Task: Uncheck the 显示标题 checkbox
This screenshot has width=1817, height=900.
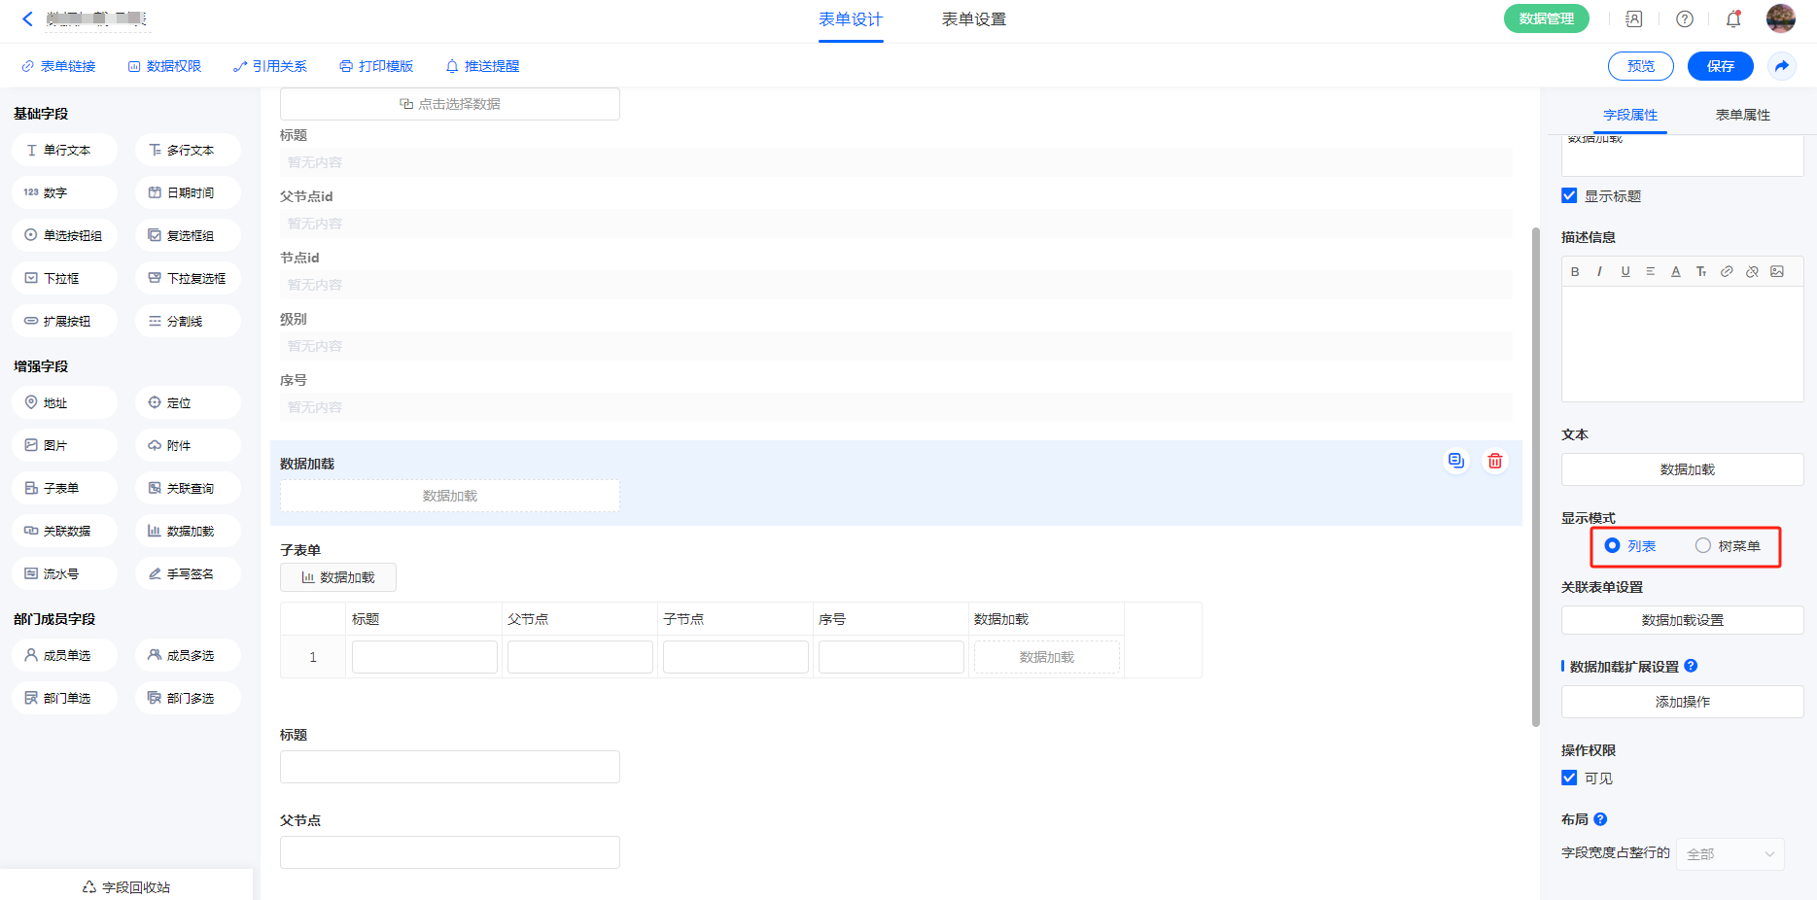Action: (1569, 195)
